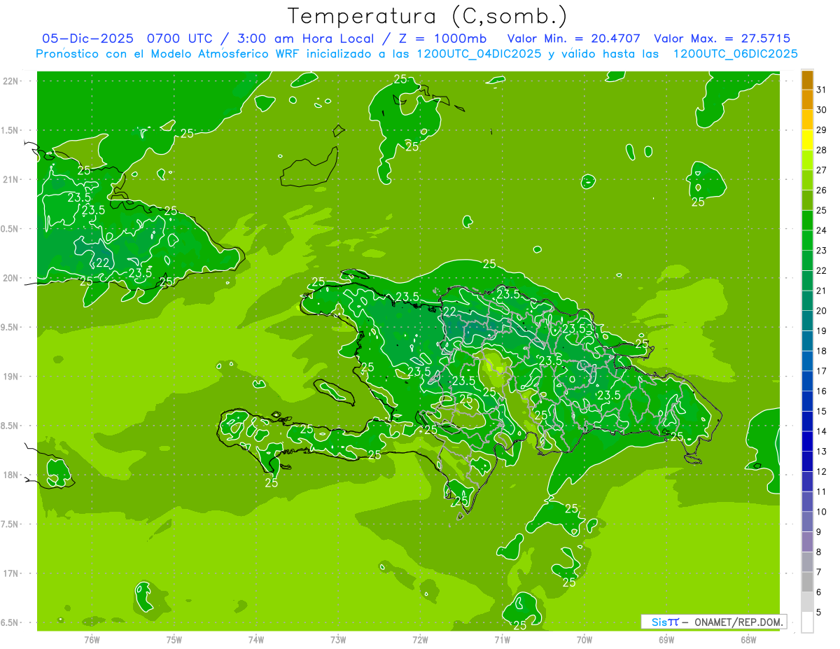Click the 22 contour label over eastern Cuba
This screenshot has height=649, width=840.
point(102,263)
